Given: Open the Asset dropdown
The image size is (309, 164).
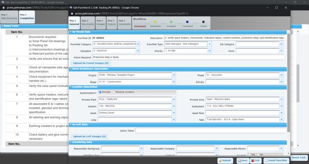Looking at the screenshot, I should pyautogui.click(x=174, y=113).
